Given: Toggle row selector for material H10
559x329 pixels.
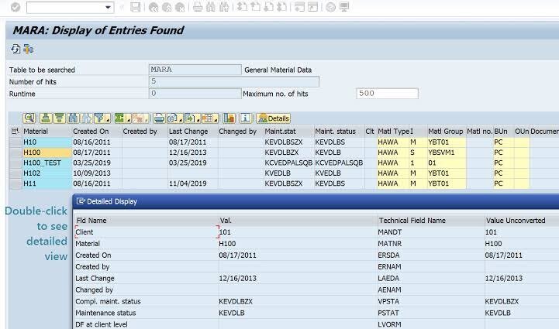Looking at the screenshot, I should coord(15,142).
